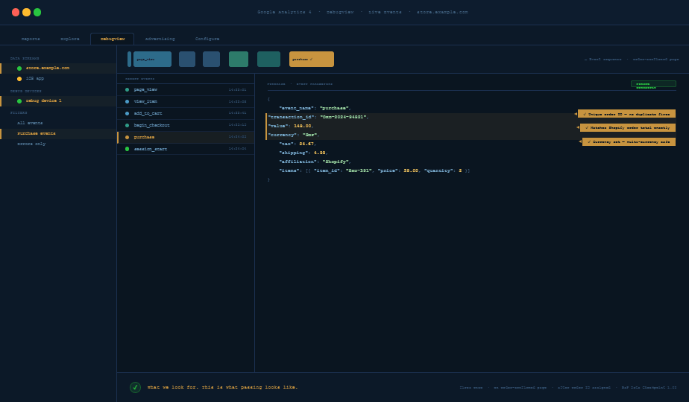Click yellow status dot beside iOS app
689x402 pixels.
pyautogui.click(x=19, y=79)
